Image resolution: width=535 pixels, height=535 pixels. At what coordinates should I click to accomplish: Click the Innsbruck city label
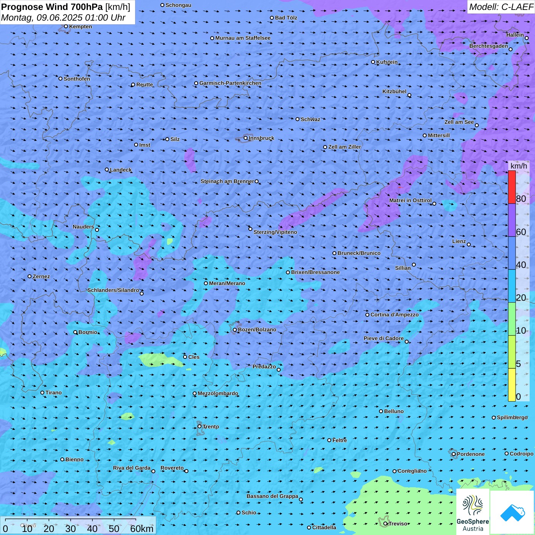click(x=261, y=138)
